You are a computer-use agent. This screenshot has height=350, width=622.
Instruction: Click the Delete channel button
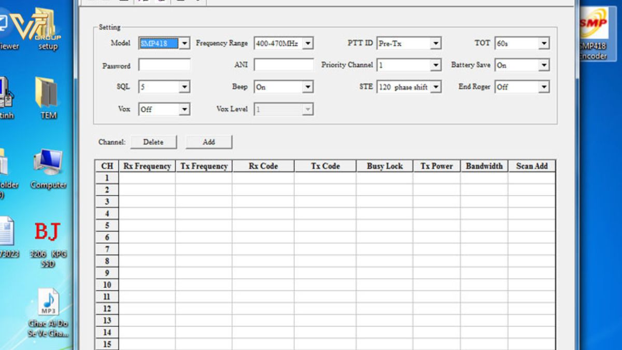tap(153, 142)
